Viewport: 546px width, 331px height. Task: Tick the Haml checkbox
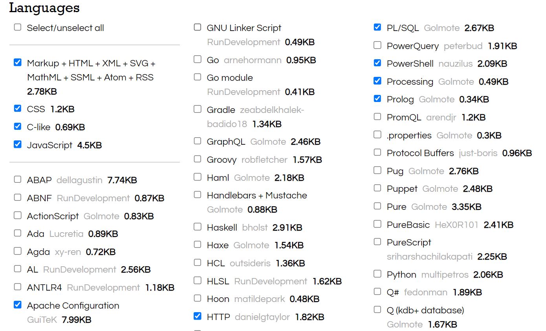198,177
